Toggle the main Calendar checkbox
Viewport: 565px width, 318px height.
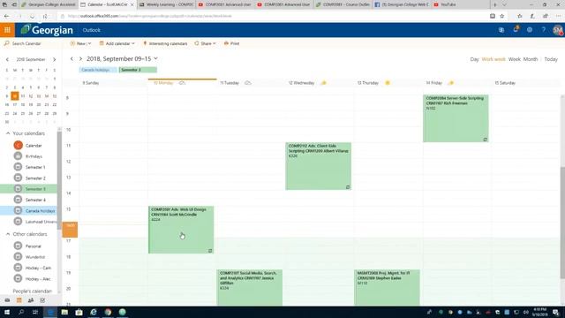click(x=18, y=145)
